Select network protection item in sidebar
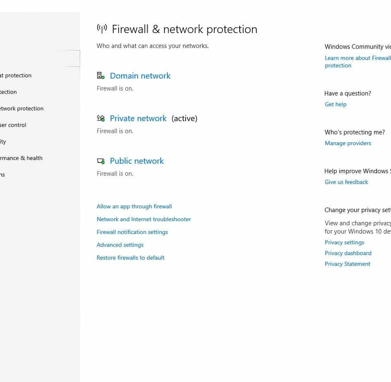The width and height of the screenshot is (391, 382). point(21,108)
